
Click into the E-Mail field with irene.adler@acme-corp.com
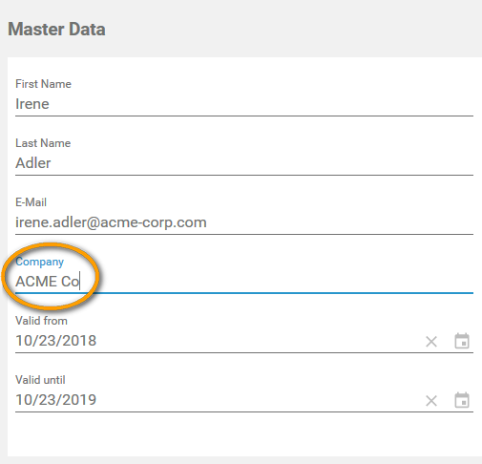pos(244,222)
